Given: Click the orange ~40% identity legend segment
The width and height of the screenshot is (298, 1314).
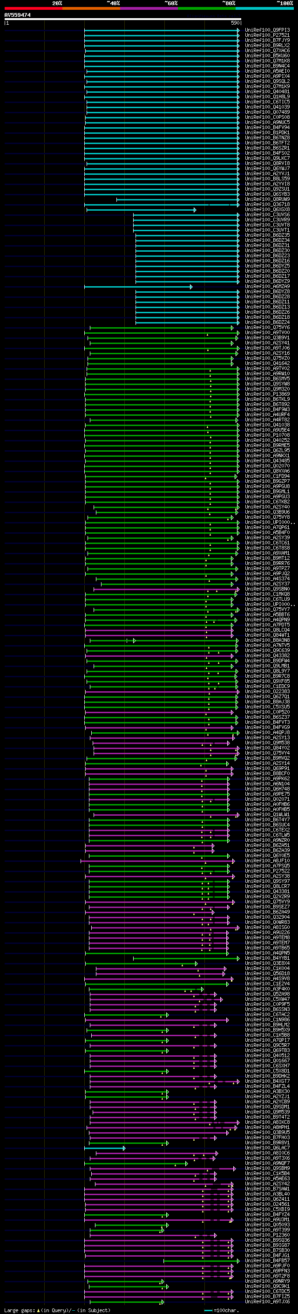Looking at the screenshot, I should tap(91, 8).
